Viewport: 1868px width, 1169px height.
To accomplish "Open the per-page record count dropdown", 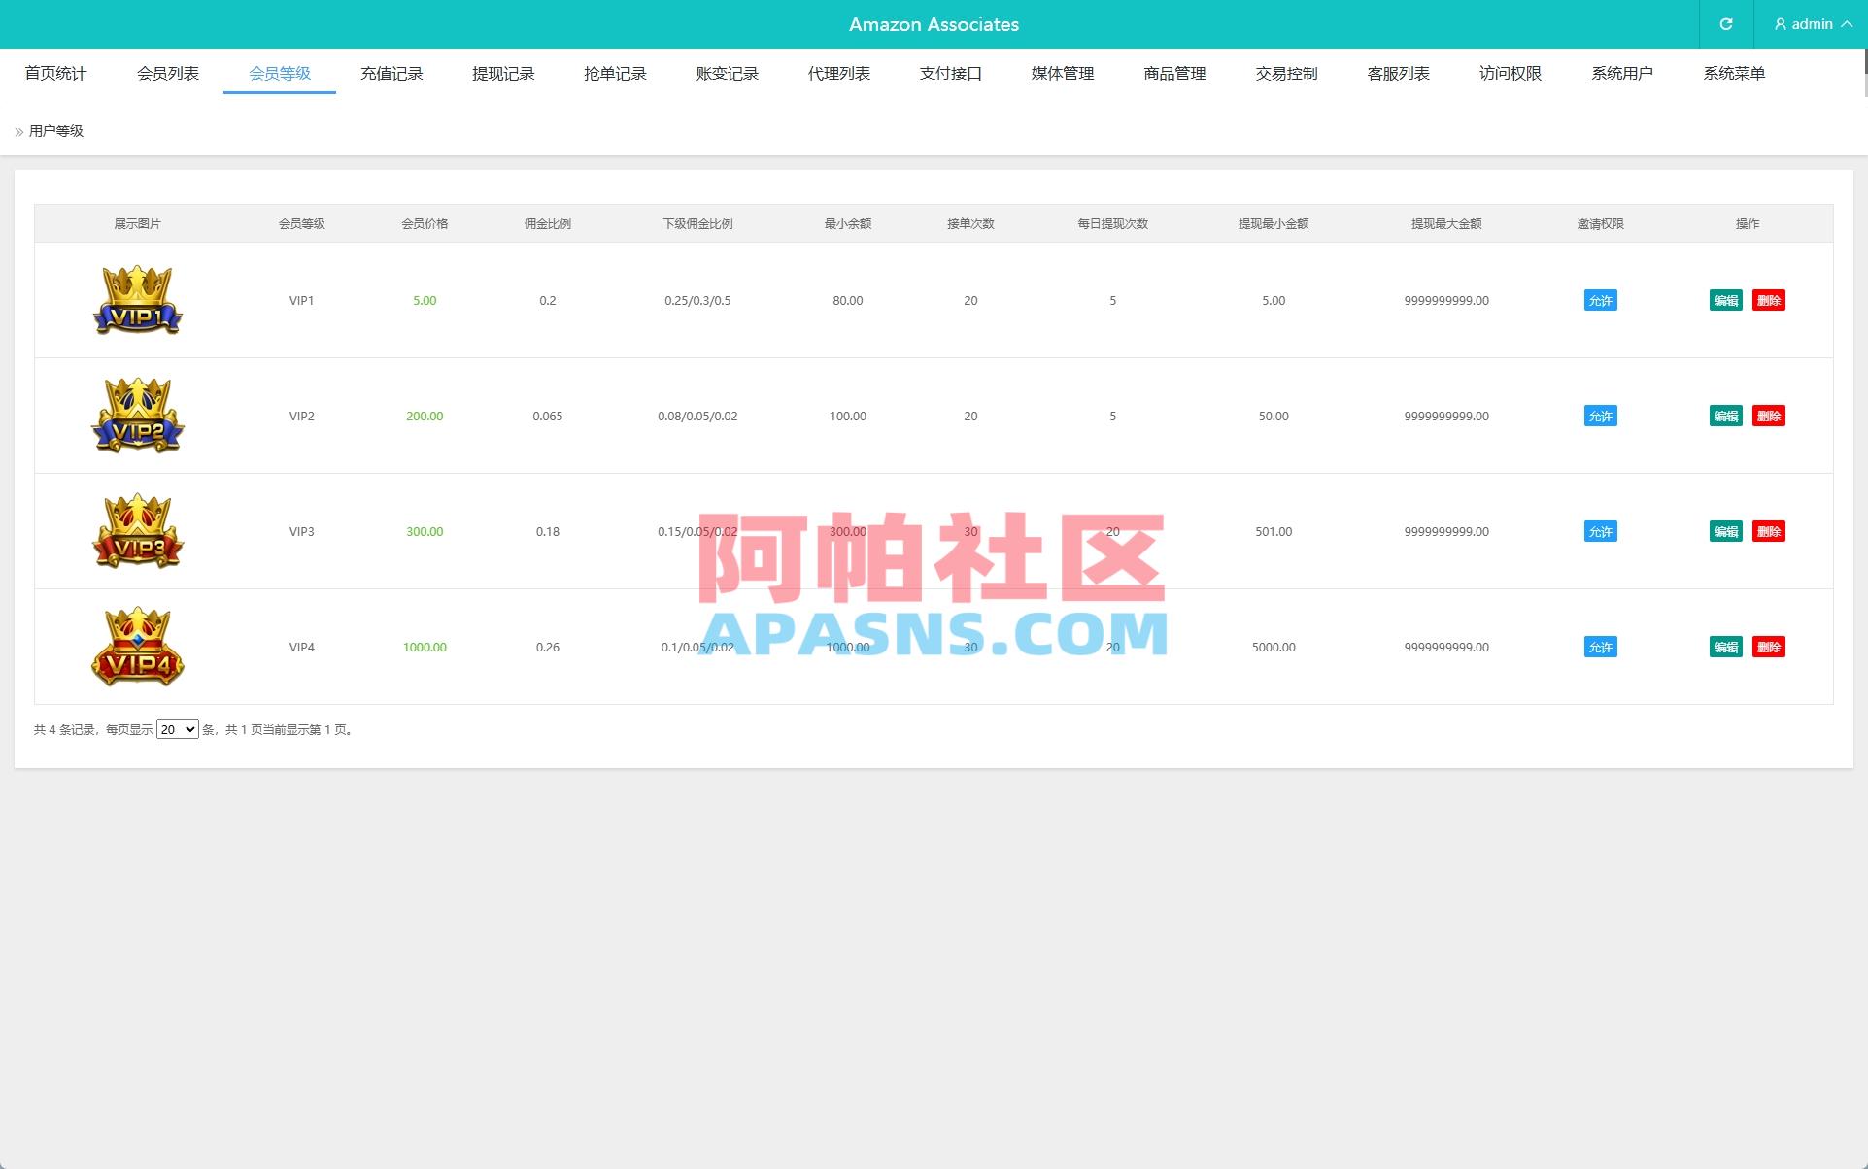I will tap(177, 729).
